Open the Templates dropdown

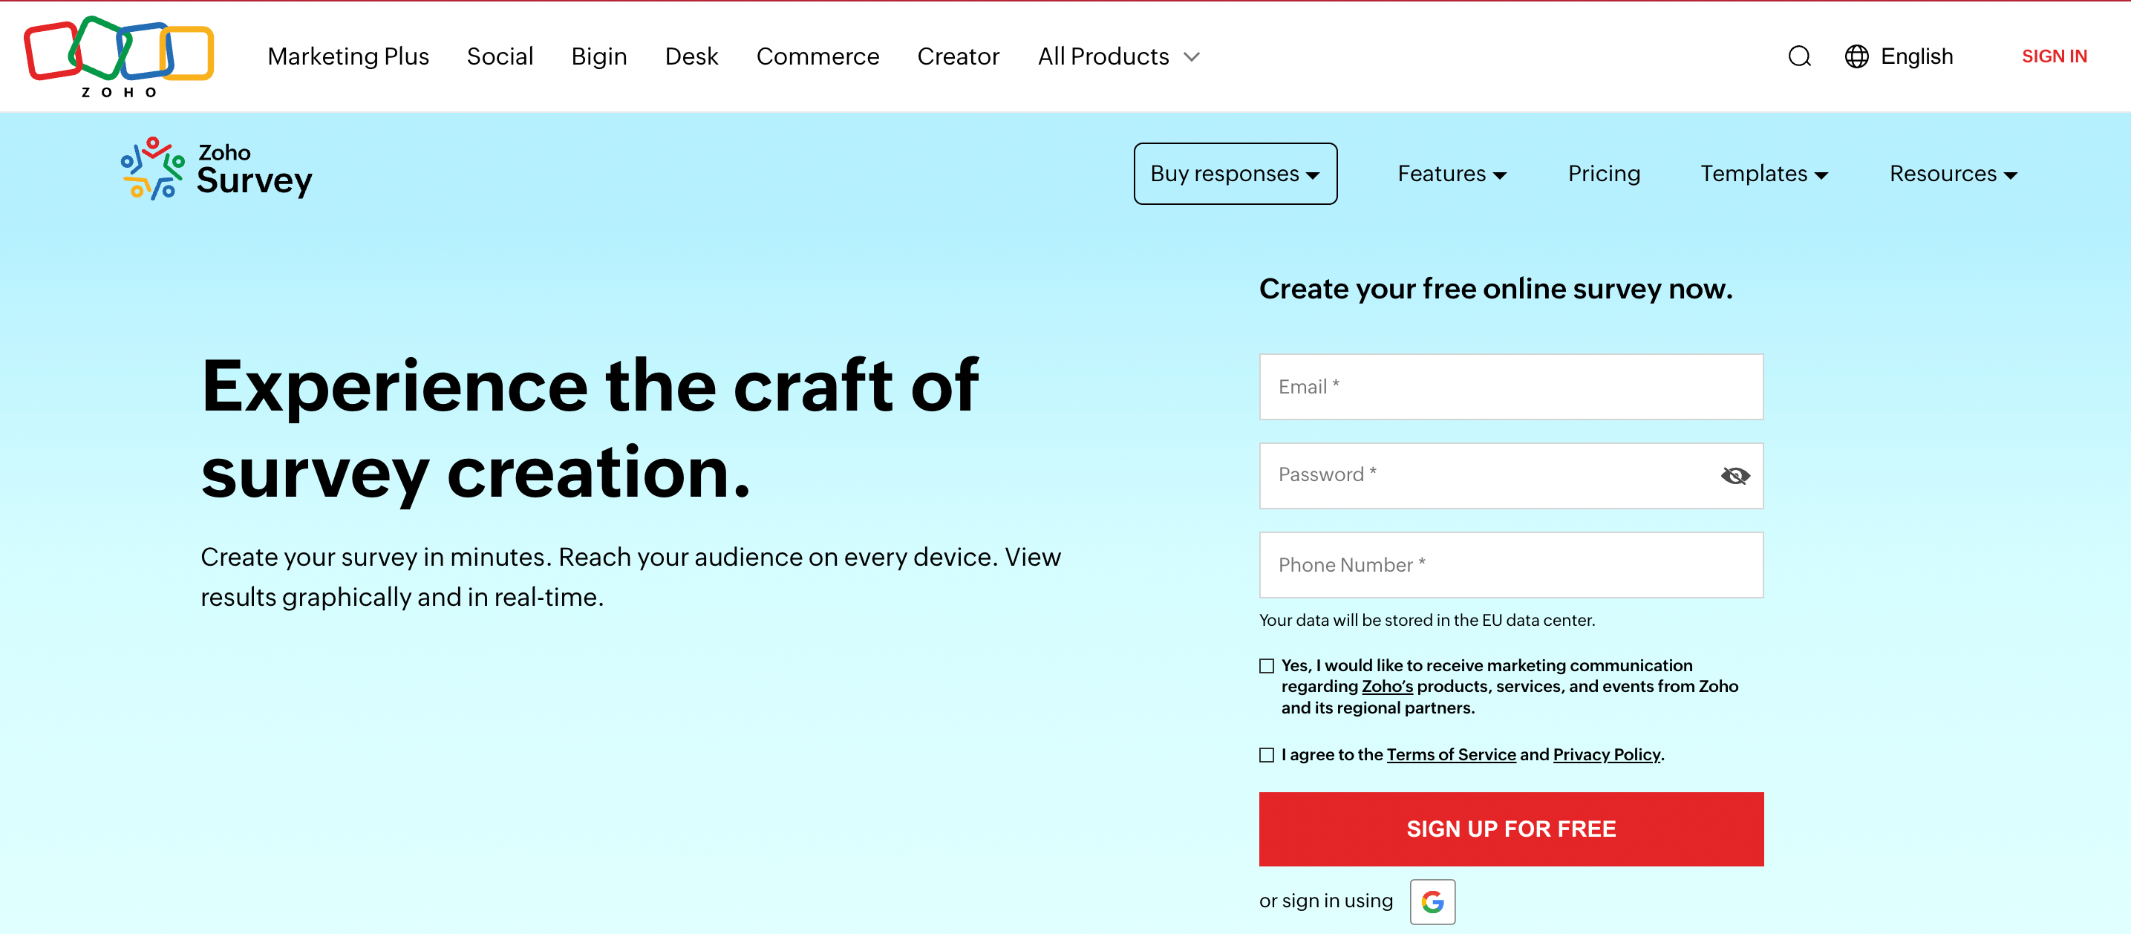1763,174
